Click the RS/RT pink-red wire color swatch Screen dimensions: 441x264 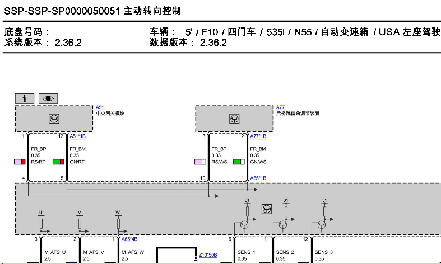(x=20, y=162)
